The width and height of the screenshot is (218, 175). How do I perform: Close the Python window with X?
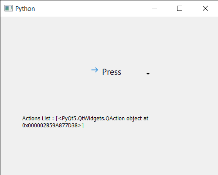205,8
